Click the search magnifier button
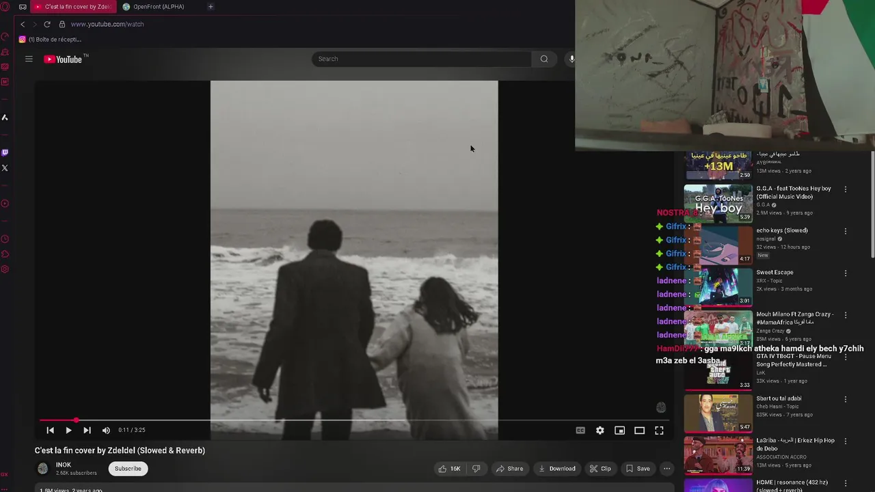Image resolution: width=875 pixels, height=492 pixels. point(544,59)
